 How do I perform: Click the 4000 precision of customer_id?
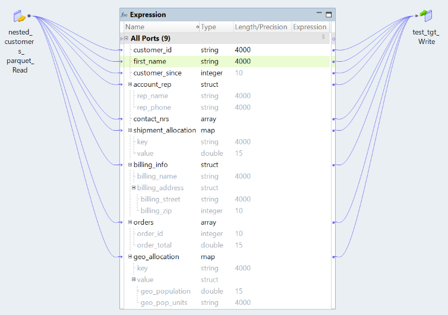242,50
